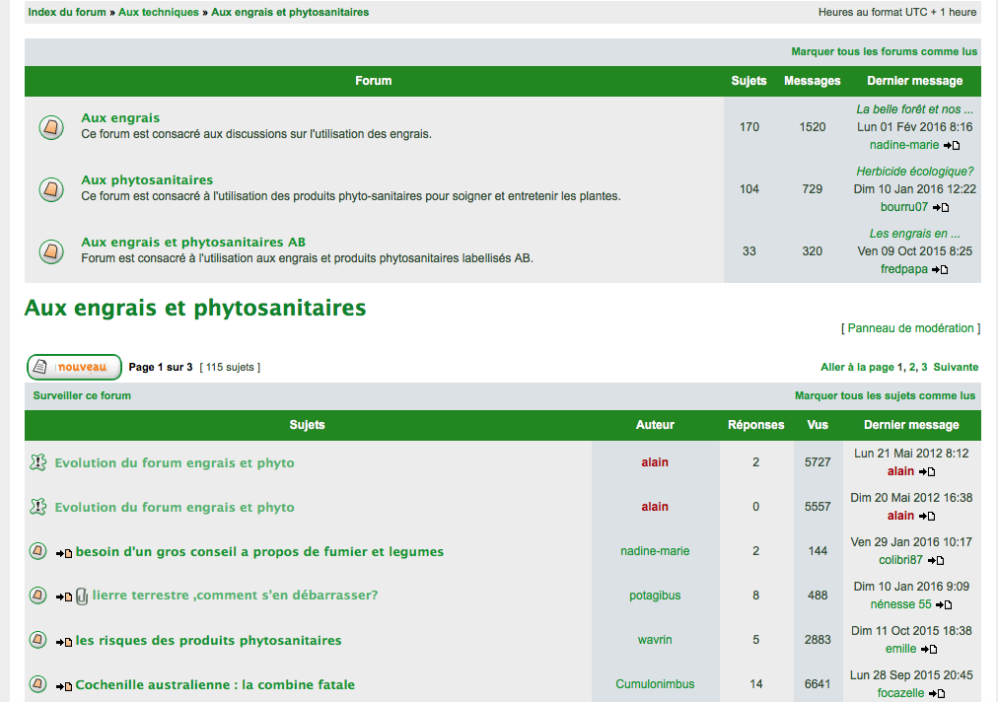Viewport: 998px width, 702px height.
Task: Go to newest post icon for Cochenille australienne
Action: tap(64, 685)
